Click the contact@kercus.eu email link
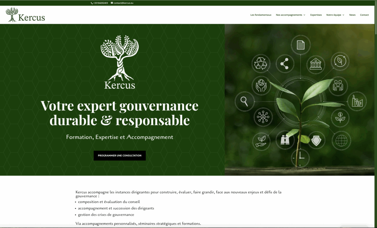 [123, 3]
